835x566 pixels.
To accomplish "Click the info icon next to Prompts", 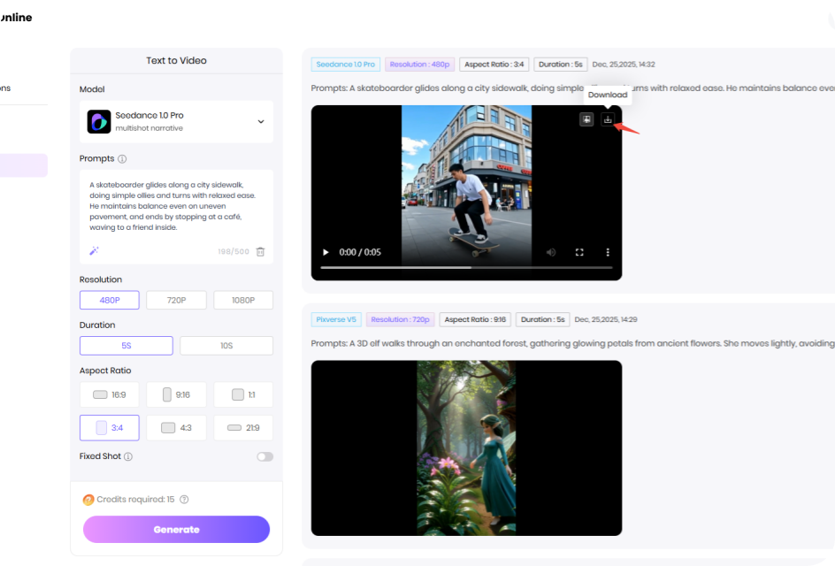I will (x=122, y=159).
